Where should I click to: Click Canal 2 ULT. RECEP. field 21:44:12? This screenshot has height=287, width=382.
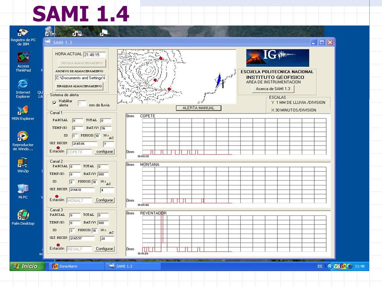(x=82, y=190)
